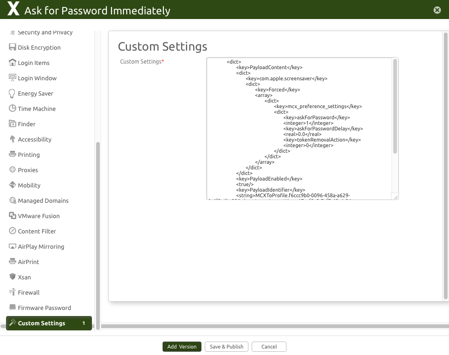Click the AirPlay Mirroring screen icon
The height and width of the screenshot is (355, 449).
[13, 246]
